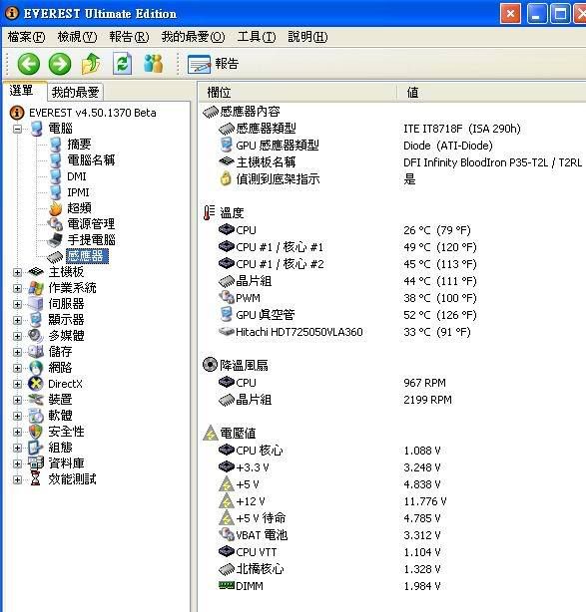Viewport: 586px width, 612px height.
Task: Refresh the sensor readings with refresh icon
Action: point(123,64)
